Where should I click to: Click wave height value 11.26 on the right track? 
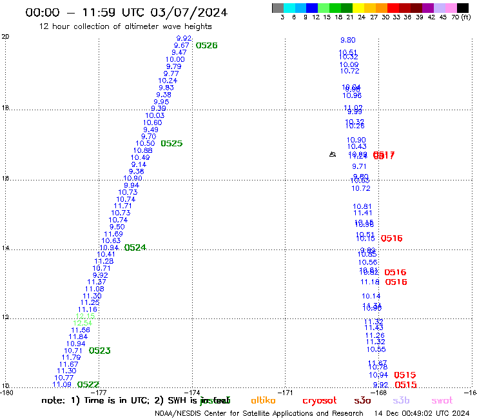click(375, 336)
